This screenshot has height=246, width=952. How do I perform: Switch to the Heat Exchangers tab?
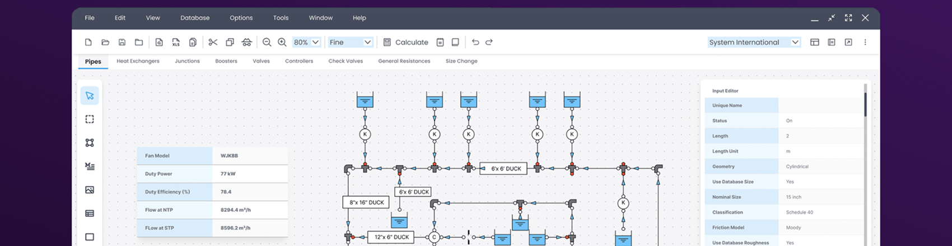pyautogui.click(x=138, y=61)
